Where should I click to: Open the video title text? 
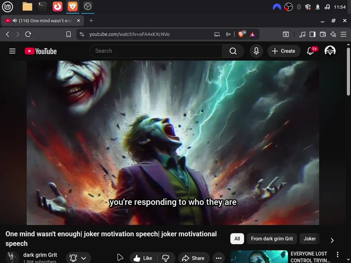[x=111, y=239]
